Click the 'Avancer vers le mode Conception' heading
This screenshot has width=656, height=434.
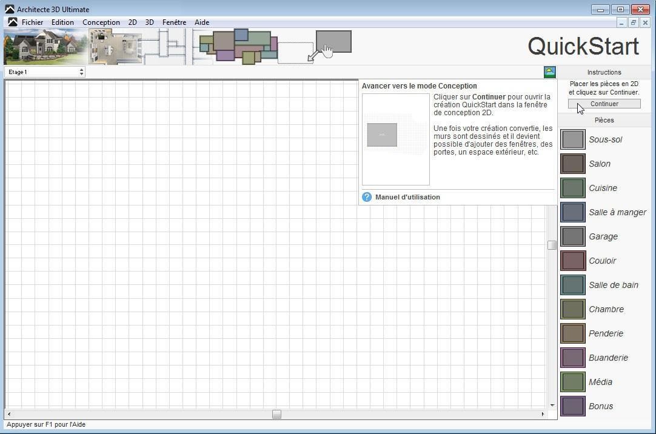419,86
